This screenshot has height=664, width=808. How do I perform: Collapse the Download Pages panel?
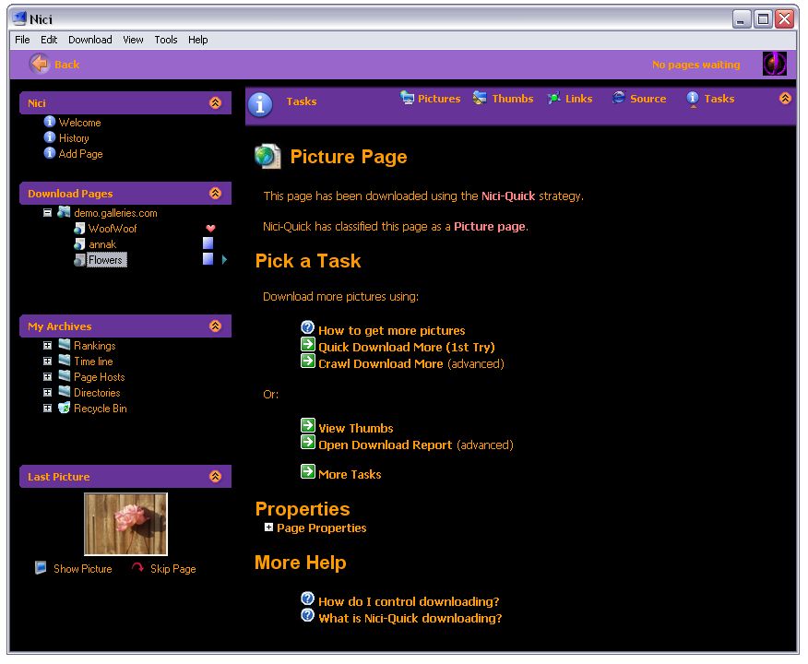[216, 193]
